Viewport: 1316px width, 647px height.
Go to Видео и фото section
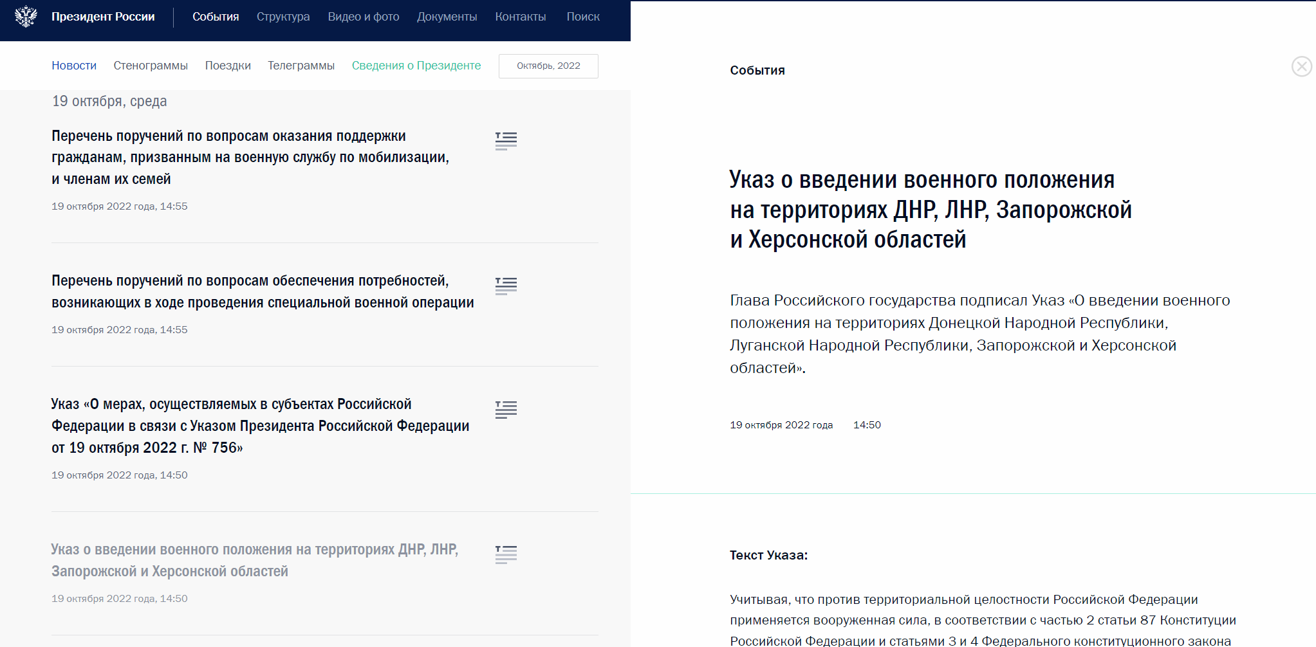(364, 17)
